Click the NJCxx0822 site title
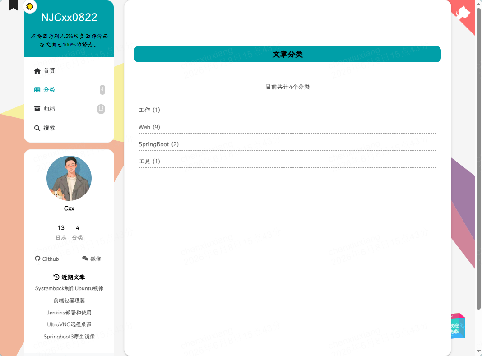This screenshot has width=482, height=356. point(69,17)
